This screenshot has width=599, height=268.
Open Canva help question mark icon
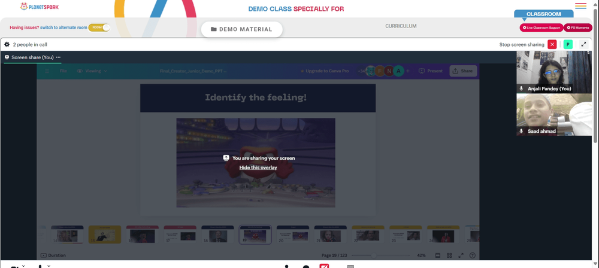(x=473, y=255)
